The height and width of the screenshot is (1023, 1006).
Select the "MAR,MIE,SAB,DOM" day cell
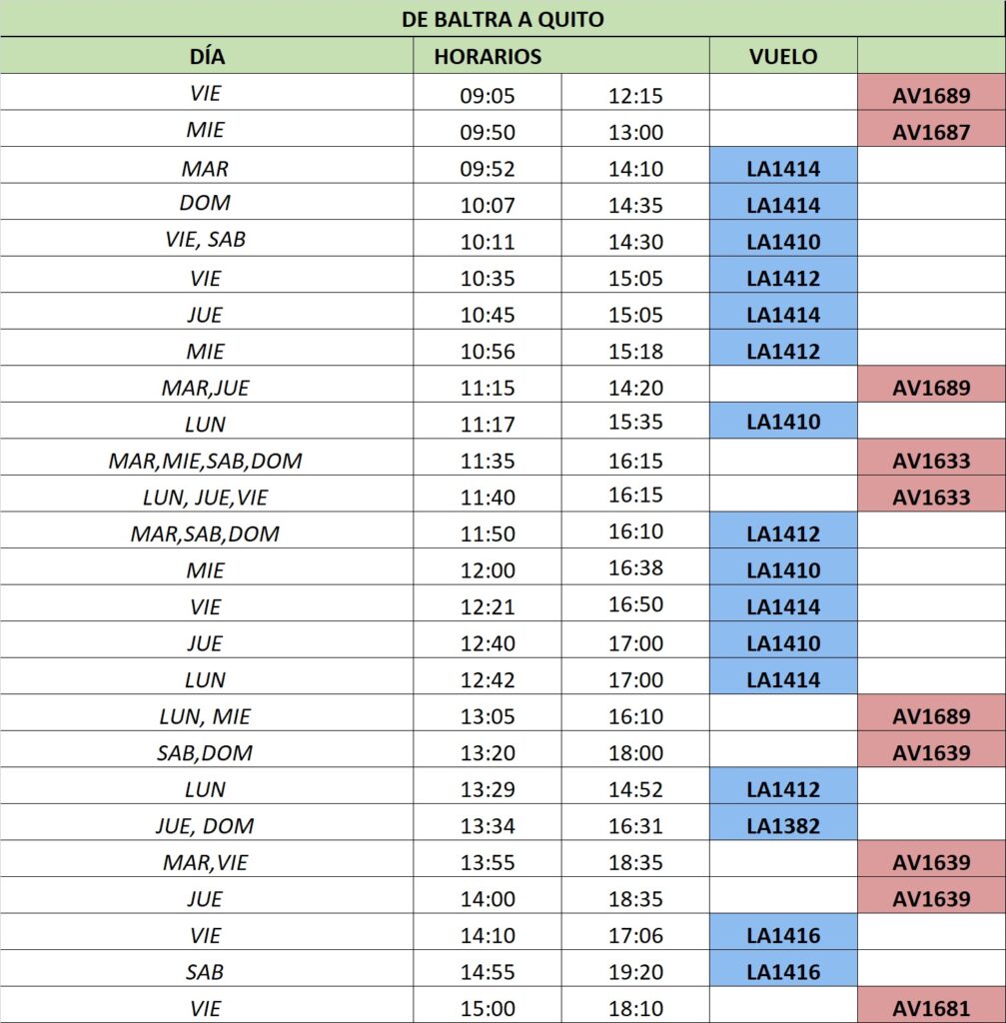click(x=206, y=461)
